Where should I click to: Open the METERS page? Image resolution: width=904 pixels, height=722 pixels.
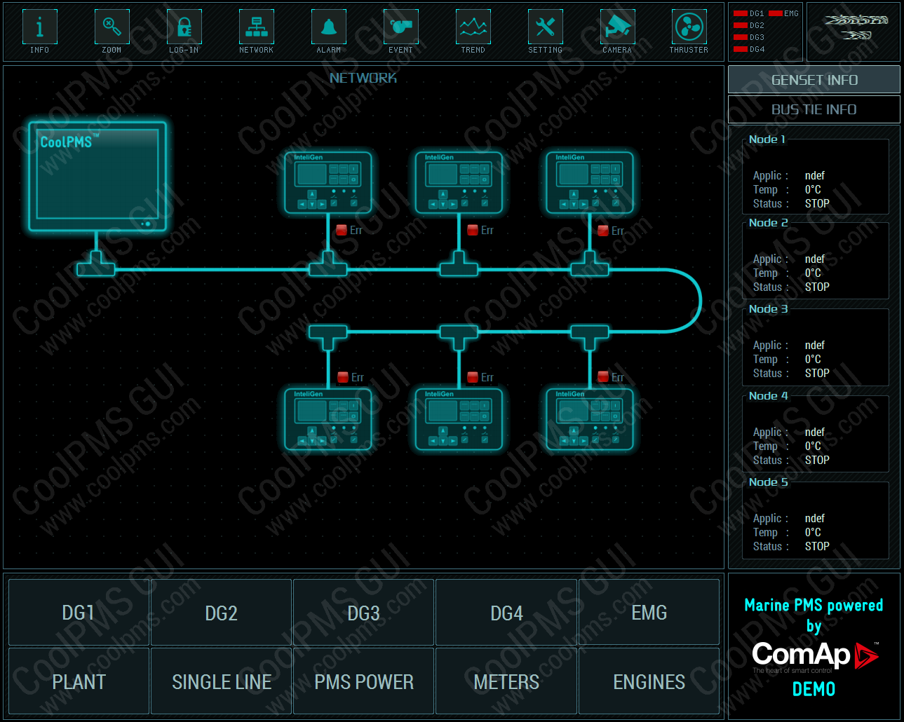tap(506, 681)
